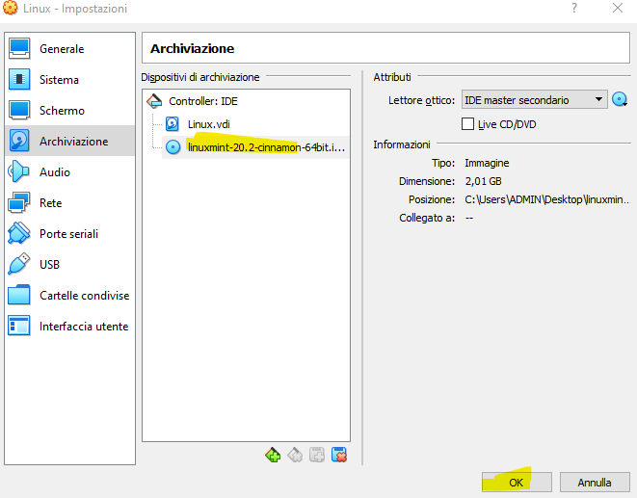The height and width of the screenshot is (498, 637).
Task: Click the add attachment icon
Action: point(317,455)
